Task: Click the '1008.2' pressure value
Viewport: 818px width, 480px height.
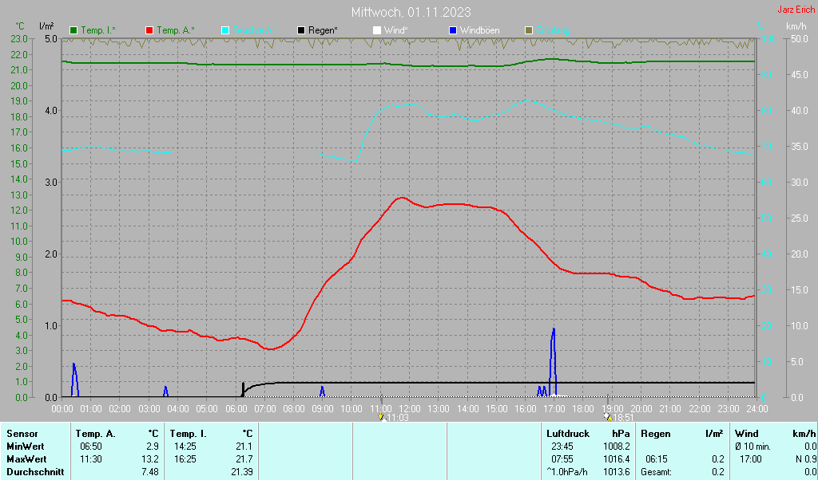Action: 617,447
